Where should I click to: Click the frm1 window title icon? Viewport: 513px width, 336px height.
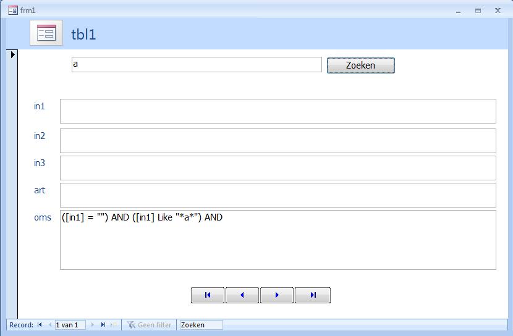13,10
